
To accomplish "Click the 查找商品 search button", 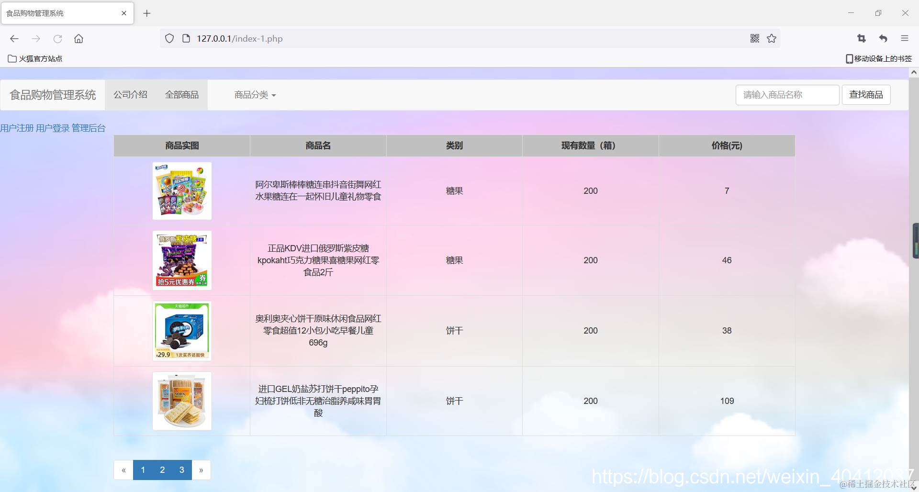I will [x=866, y=94].
